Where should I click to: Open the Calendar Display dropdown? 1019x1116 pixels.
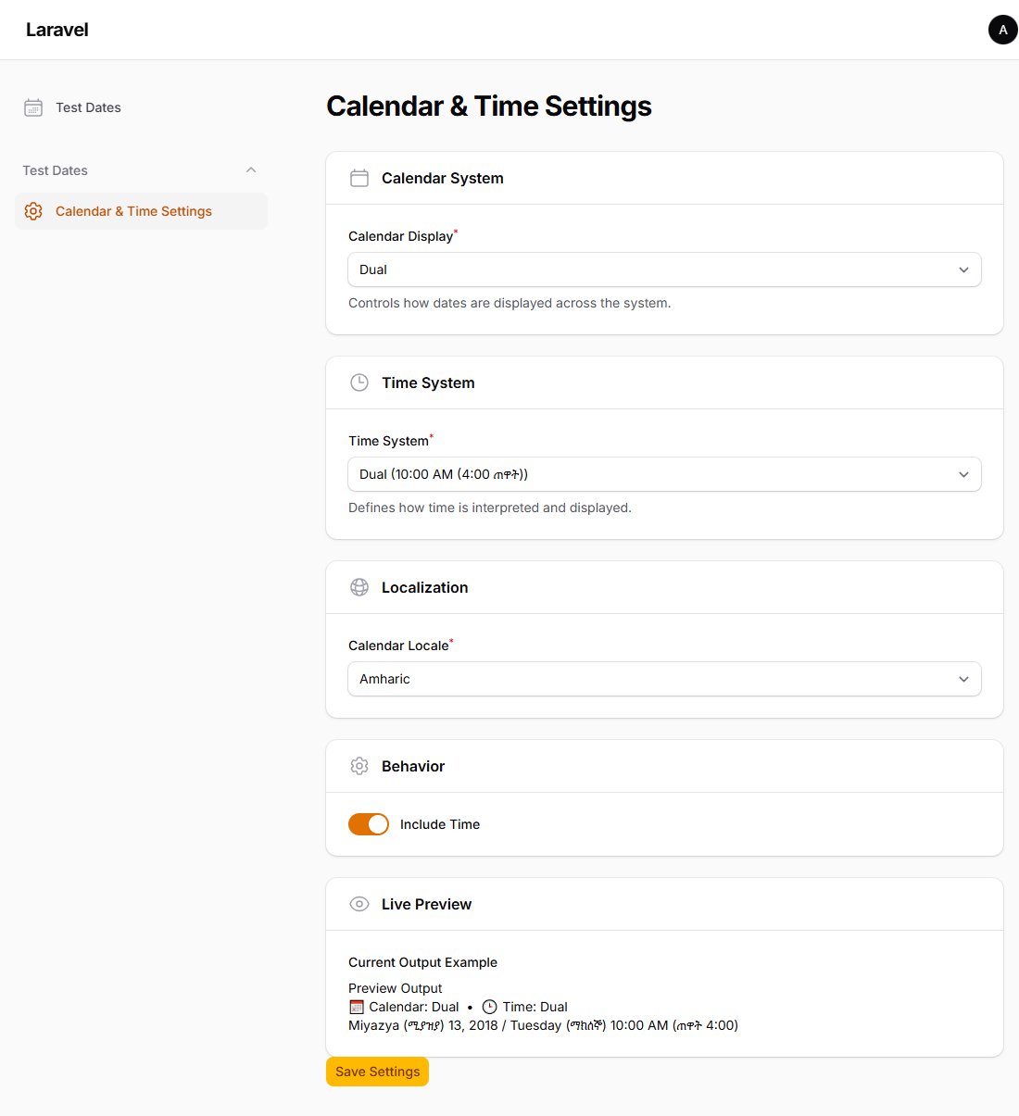[664, 270]
